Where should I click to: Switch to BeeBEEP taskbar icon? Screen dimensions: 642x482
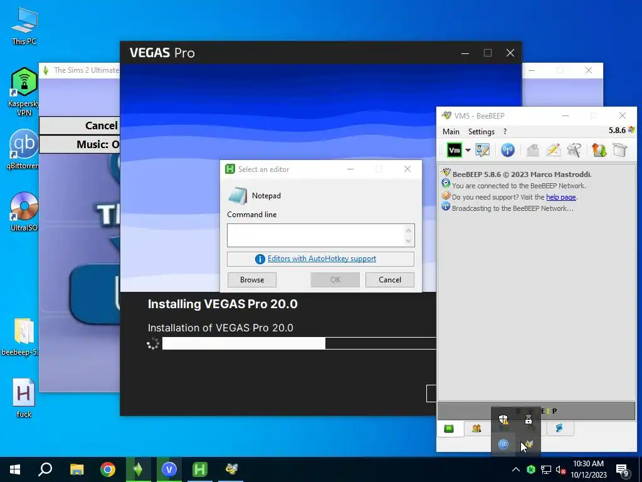click(x=231, y=469)
